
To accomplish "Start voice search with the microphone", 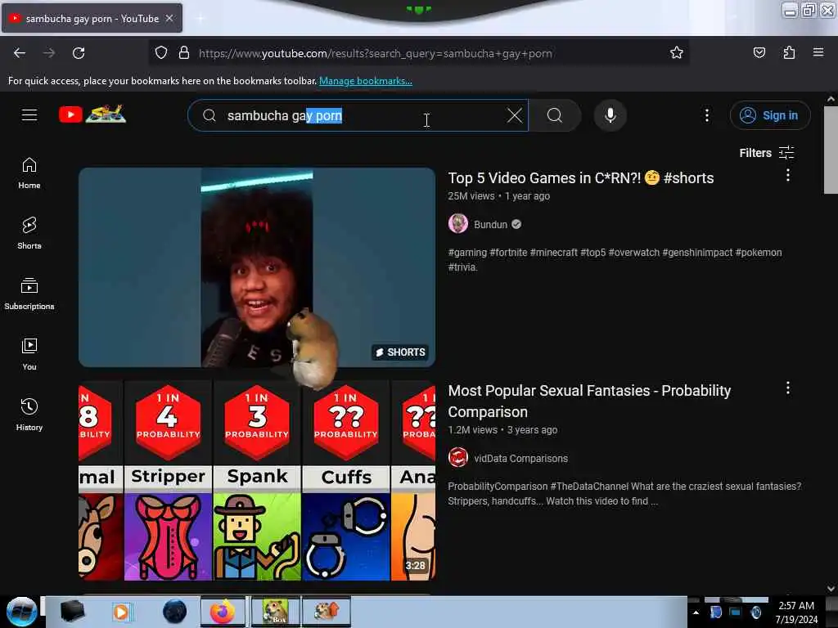I will pos(610,115).
